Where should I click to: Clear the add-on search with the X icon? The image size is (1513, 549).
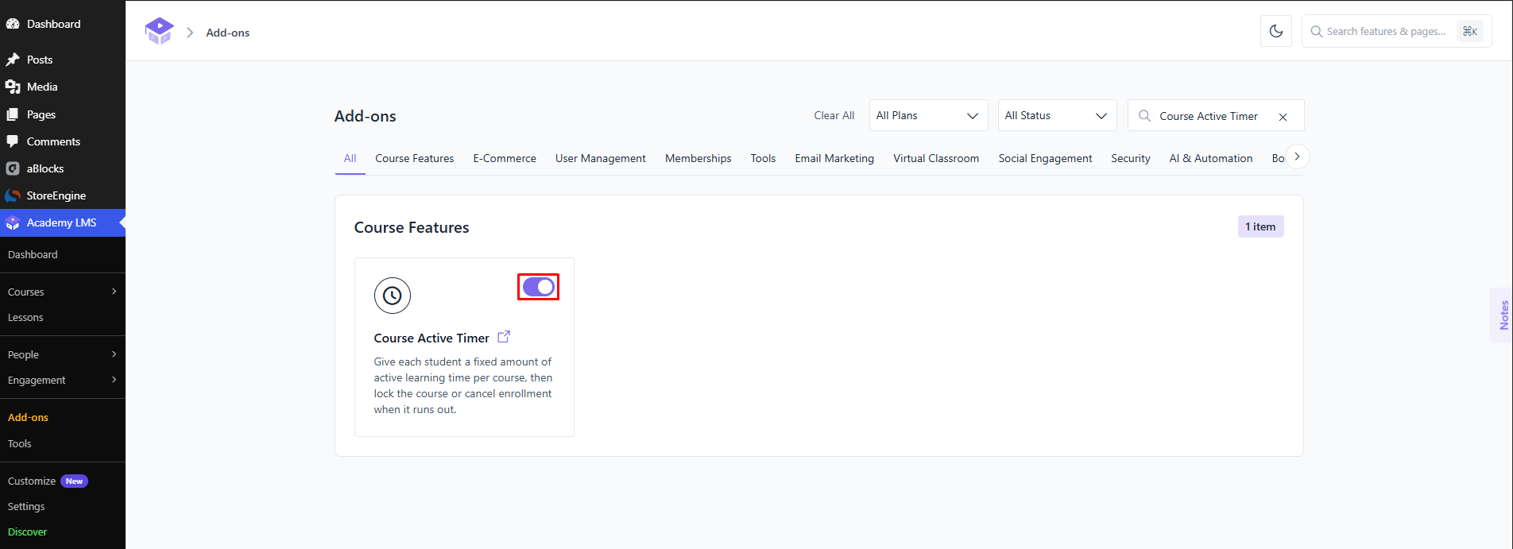(1283, 117)
